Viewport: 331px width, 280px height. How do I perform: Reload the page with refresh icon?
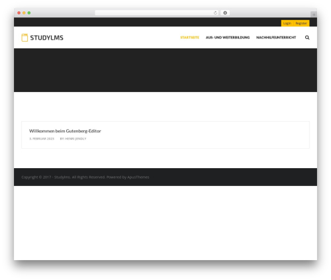click(x=215, y=13)
